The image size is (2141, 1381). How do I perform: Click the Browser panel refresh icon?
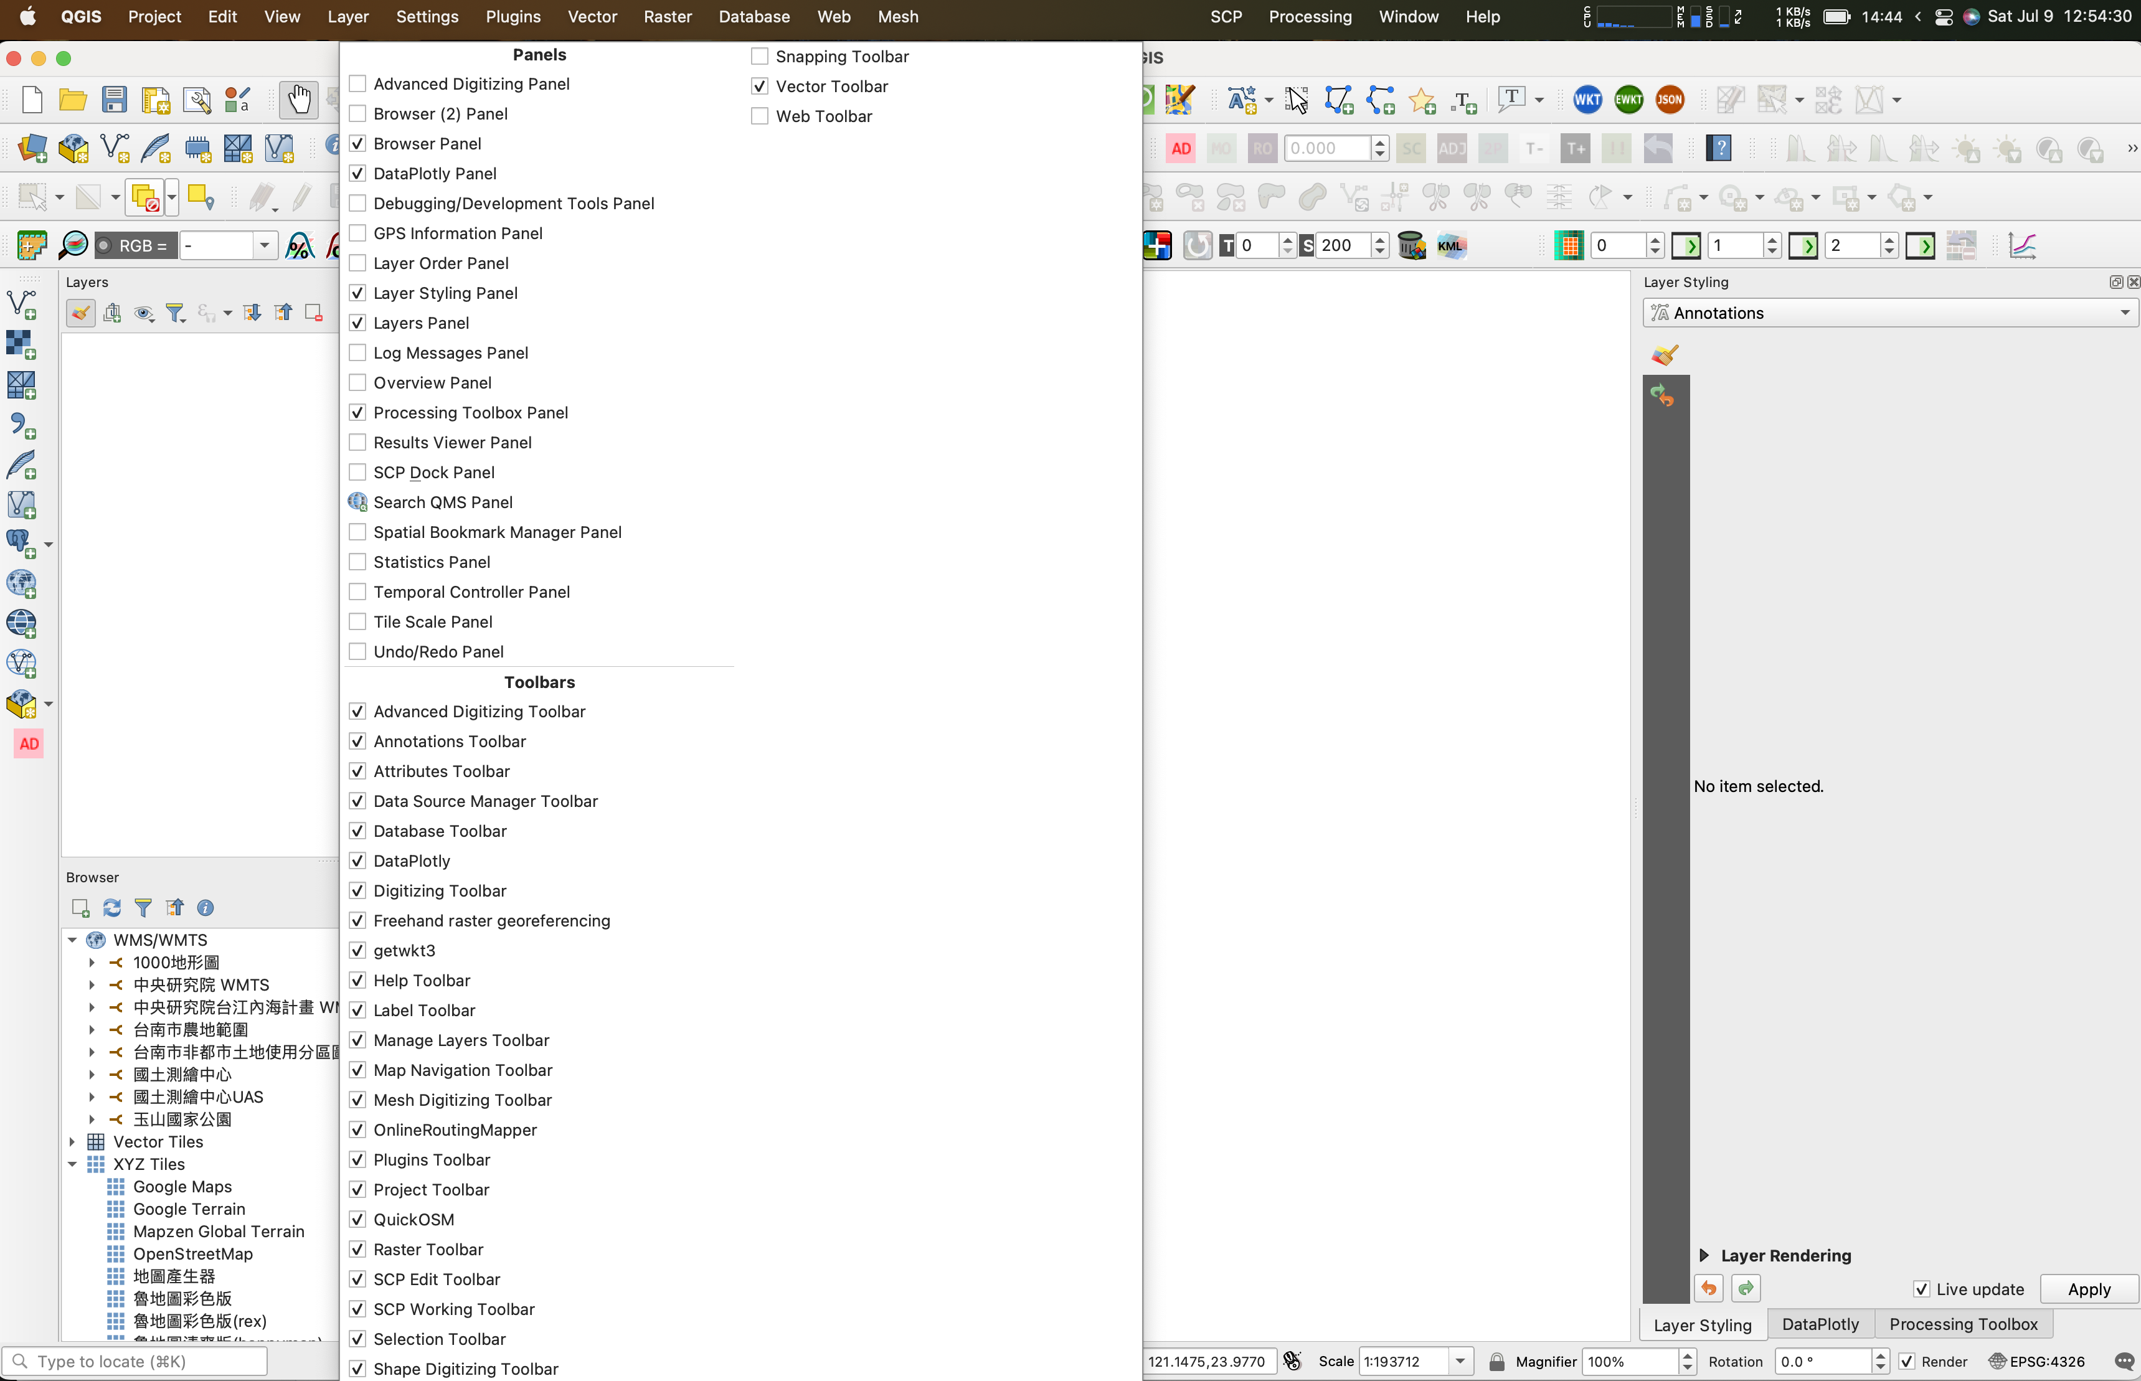111,908
